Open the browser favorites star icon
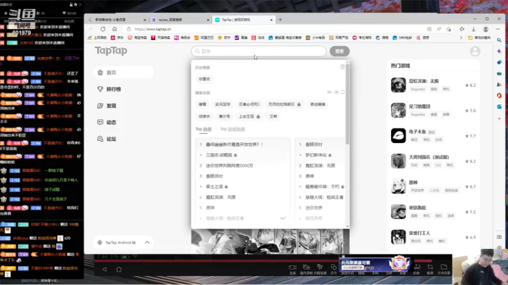 point(462,29)
